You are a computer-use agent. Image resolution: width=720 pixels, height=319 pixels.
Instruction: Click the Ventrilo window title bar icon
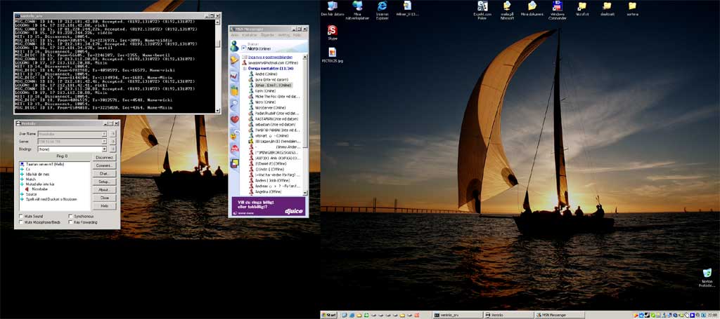pos(18,123)
